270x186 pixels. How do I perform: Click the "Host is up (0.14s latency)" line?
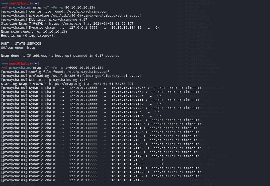tap(28, 36)
